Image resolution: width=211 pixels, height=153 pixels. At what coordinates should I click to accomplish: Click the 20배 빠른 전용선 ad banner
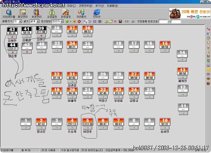pyautogui.click(x=190, y=13)
